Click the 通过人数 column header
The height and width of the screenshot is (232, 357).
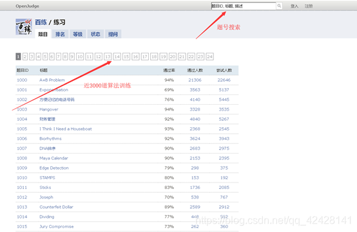(195, 71)
